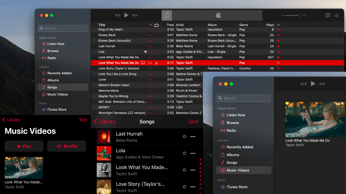Select Songs in the back window sidebar
Viewport: 346px width, 194px height.
click(x=63, y=87)
